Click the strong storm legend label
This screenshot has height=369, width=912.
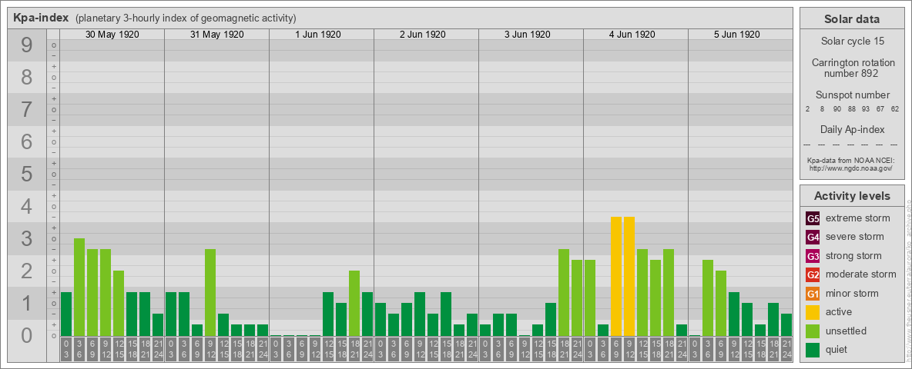853,256
